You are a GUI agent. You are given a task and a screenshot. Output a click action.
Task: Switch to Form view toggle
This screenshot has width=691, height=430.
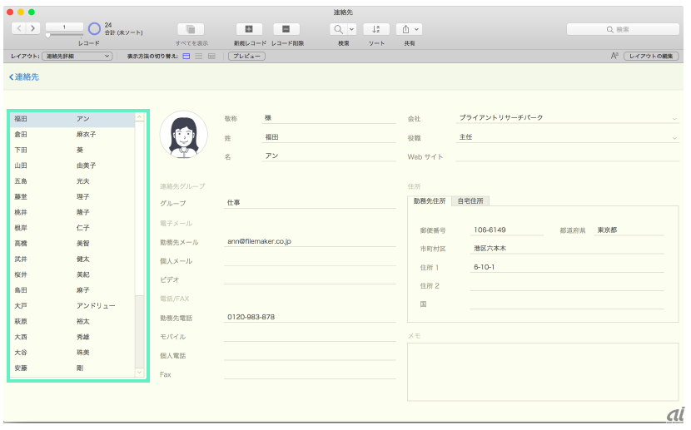tap(186, 56)
